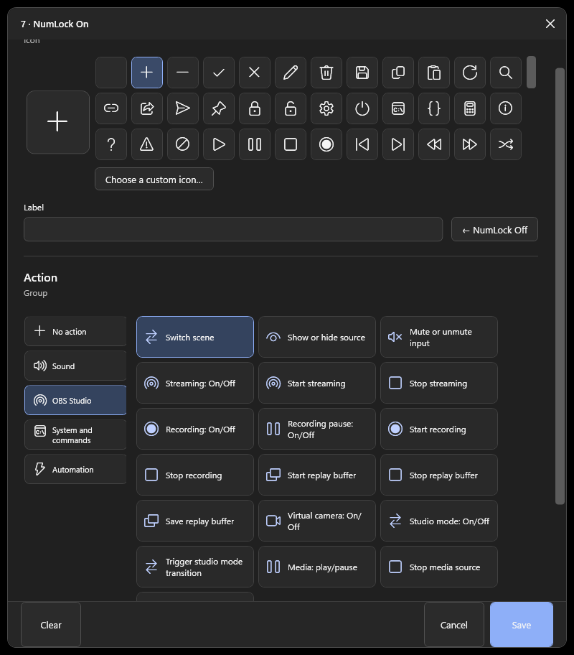Select the command prompt icon tile
The image size is (574, 655).
point(398,108)
